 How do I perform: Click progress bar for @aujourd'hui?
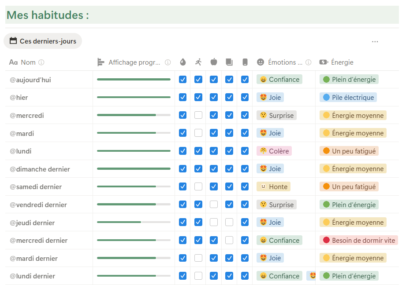click(x=134, y=79)
